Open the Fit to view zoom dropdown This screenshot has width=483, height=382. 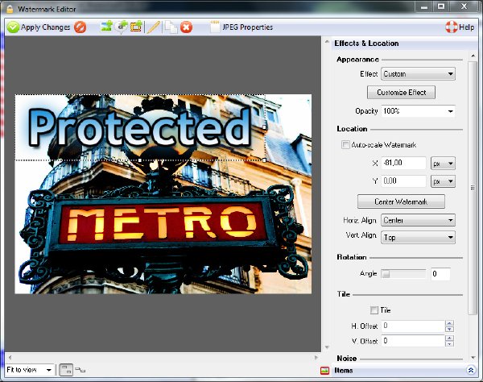click(x=30, y=369)
